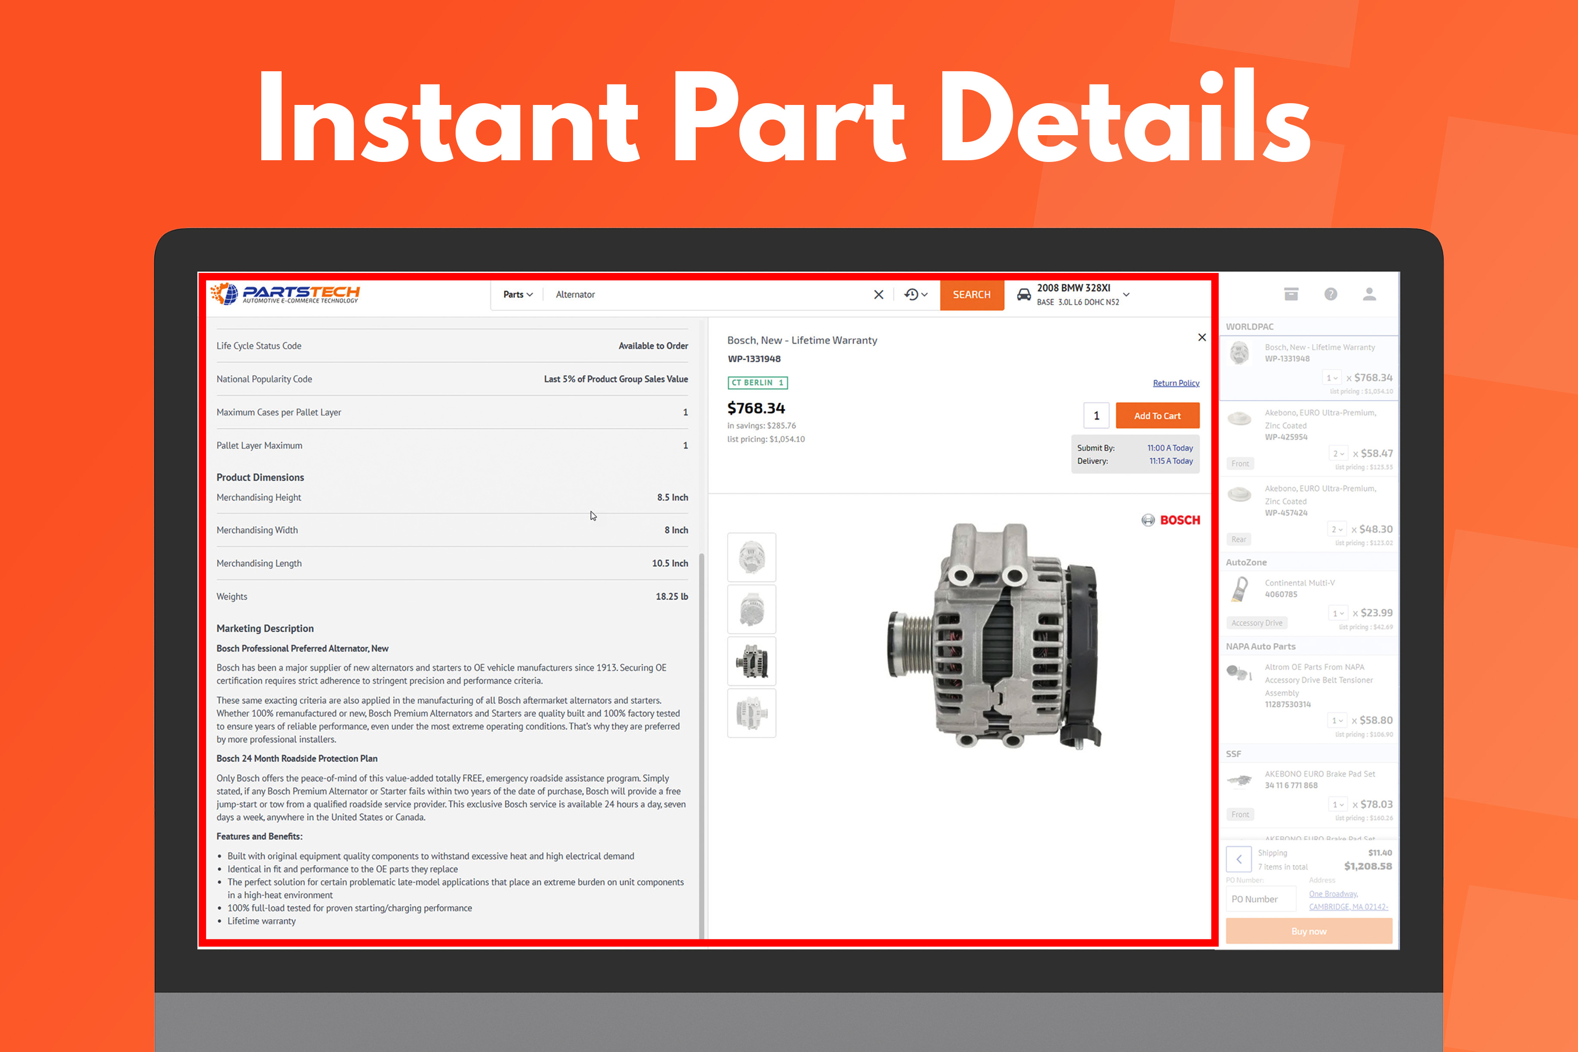Open the user account profile icon
Screen dimensions: 1578x1052
(x=1369, y=294)
